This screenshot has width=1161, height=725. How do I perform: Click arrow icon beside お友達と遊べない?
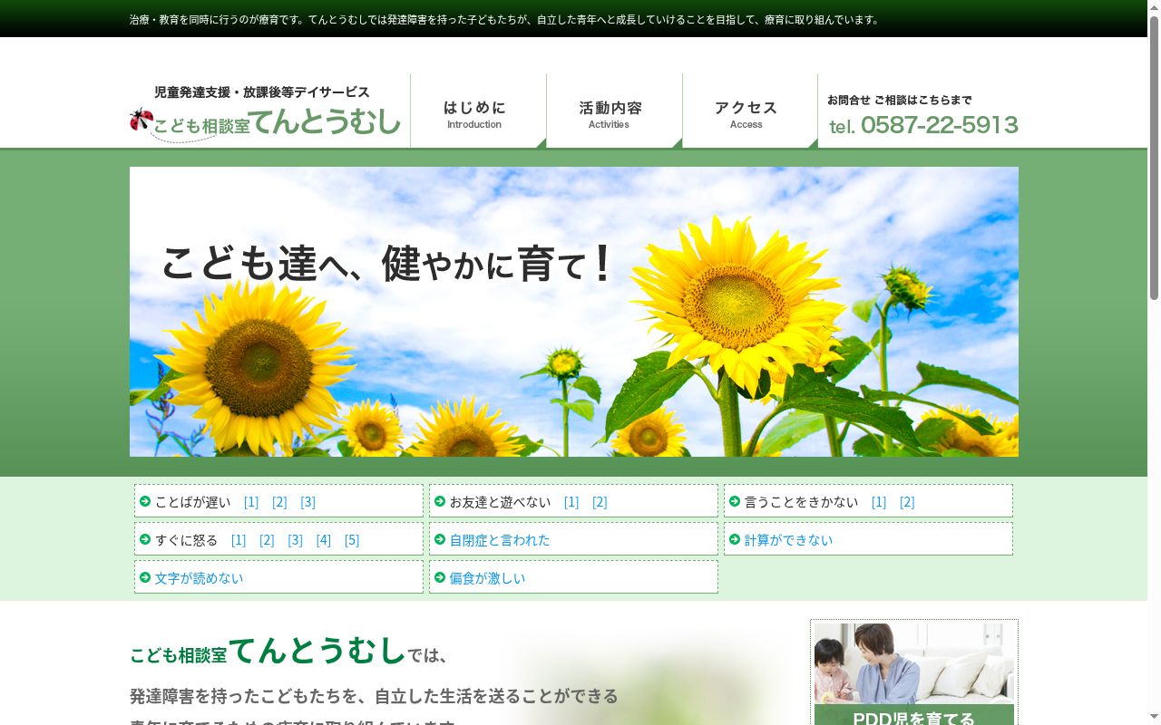pos(440,501)
